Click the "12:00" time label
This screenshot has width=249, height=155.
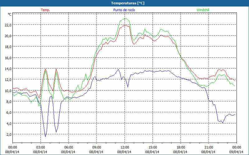[x=125, y=148]
